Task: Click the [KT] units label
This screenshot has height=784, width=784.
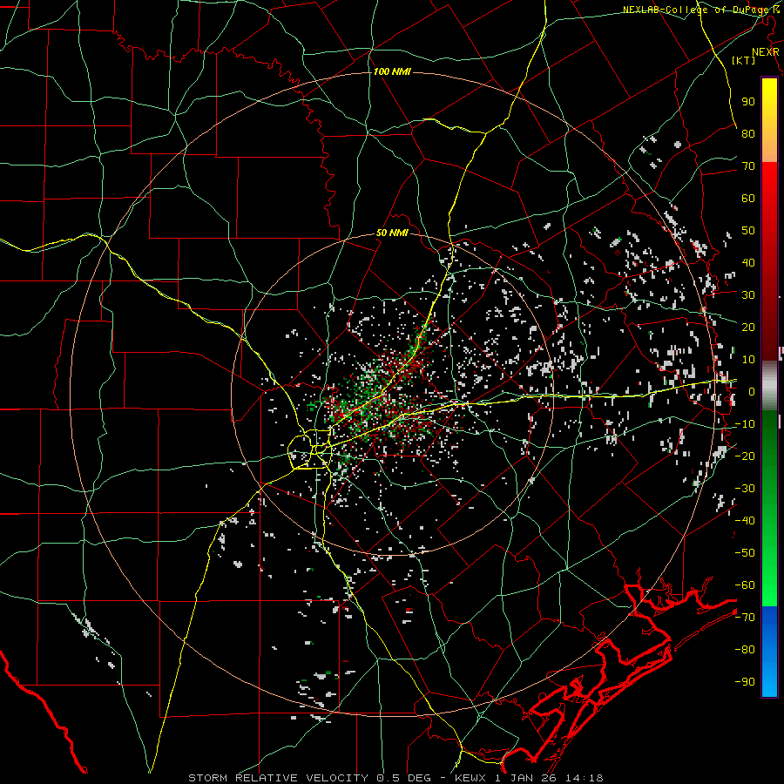Action: pyautogui.click(x=744, y=60)
